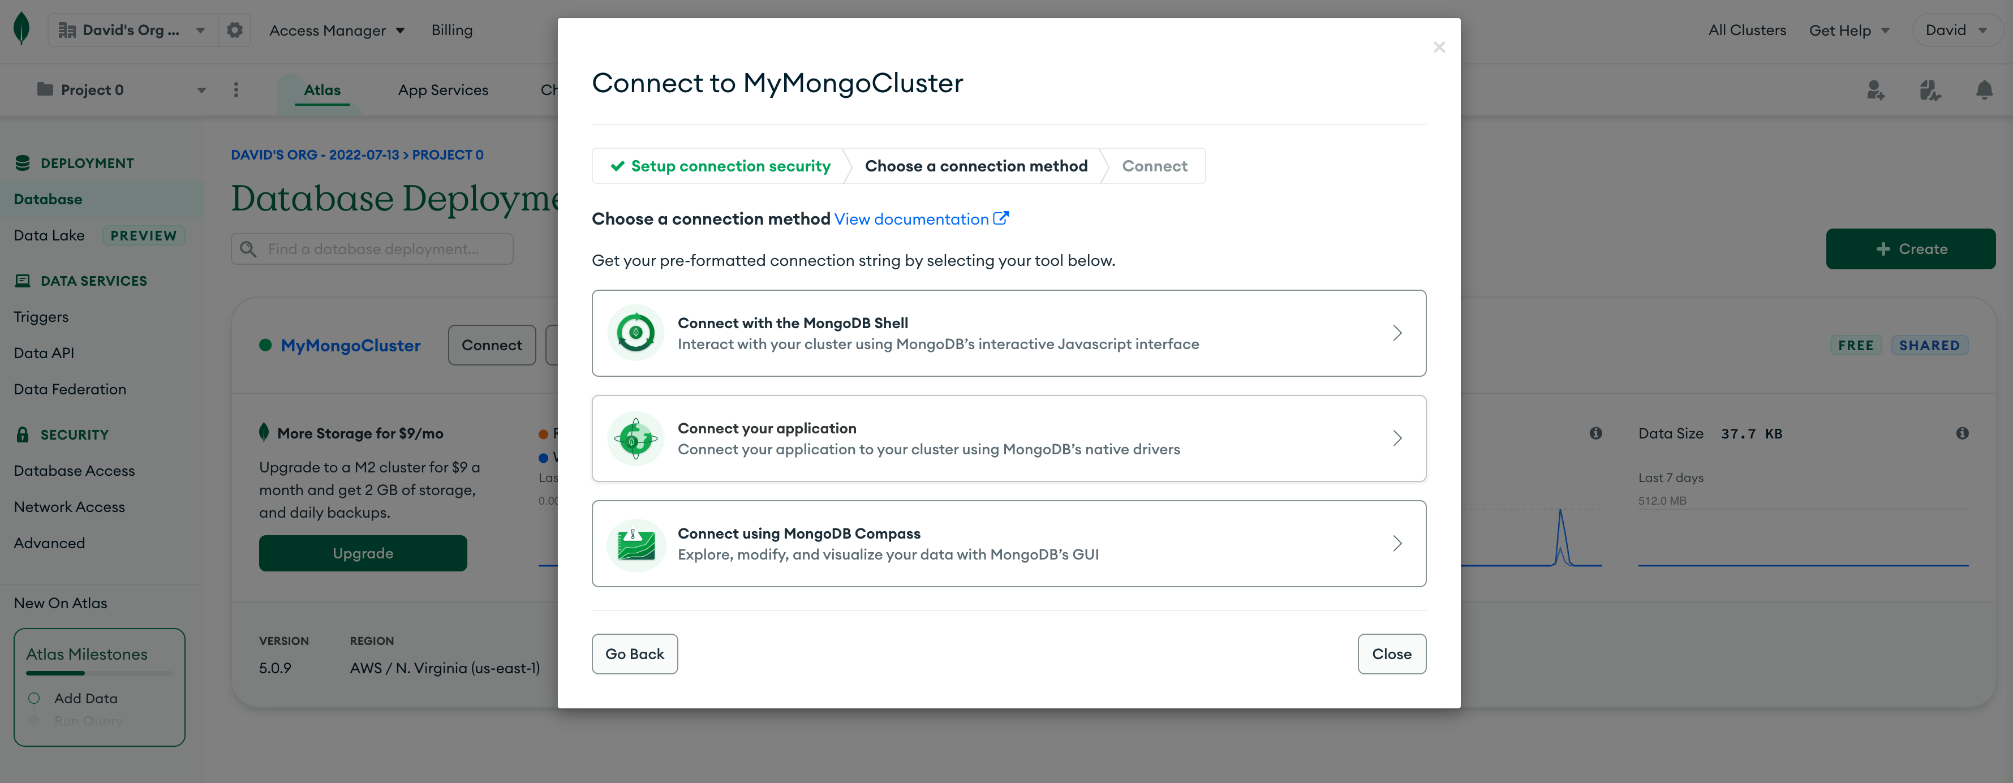Image resolution: width=2013 pixels, height=783 pixels.
Task: Expand the Access Manager dropdown
Action: [x=337, y=31]
